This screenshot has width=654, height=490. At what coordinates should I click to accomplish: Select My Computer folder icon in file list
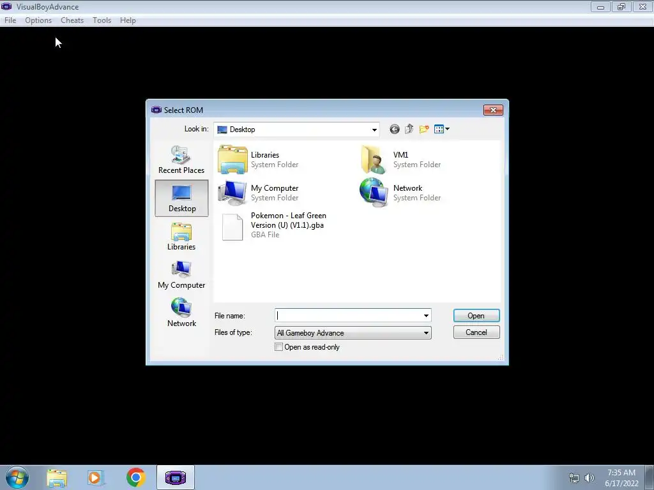232,193
